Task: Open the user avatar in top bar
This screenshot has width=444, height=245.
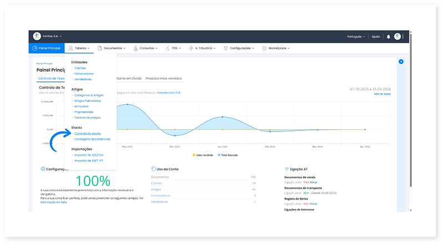Action: click(397, 37)
